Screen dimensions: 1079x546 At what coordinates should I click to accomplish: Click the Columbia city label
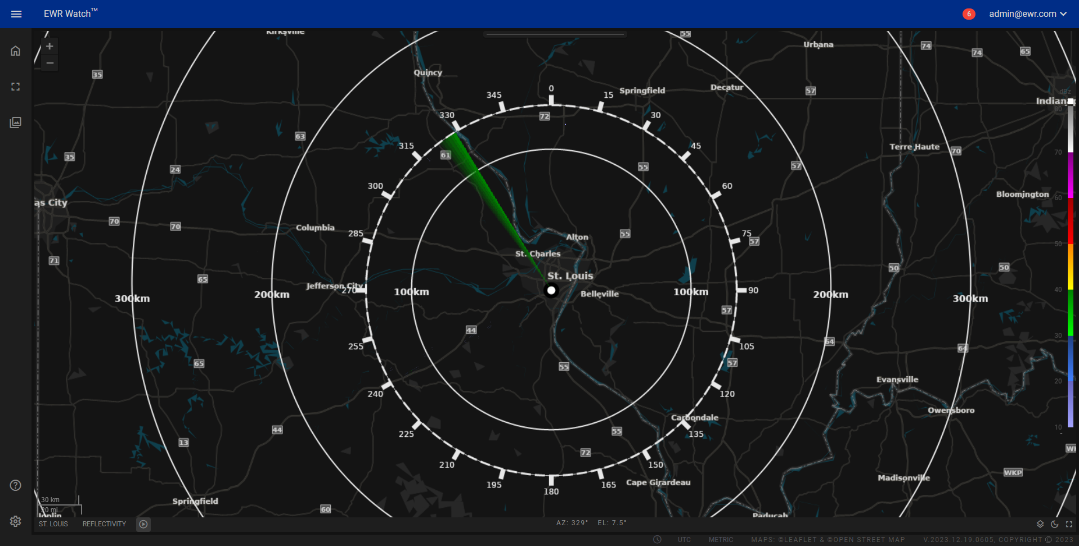point(316,228)
